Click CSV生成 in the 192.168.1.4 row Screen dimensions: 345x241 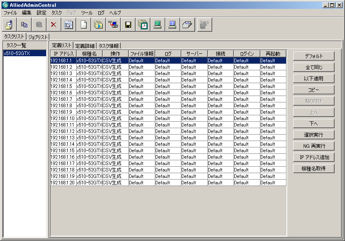[x=116, y=80]
